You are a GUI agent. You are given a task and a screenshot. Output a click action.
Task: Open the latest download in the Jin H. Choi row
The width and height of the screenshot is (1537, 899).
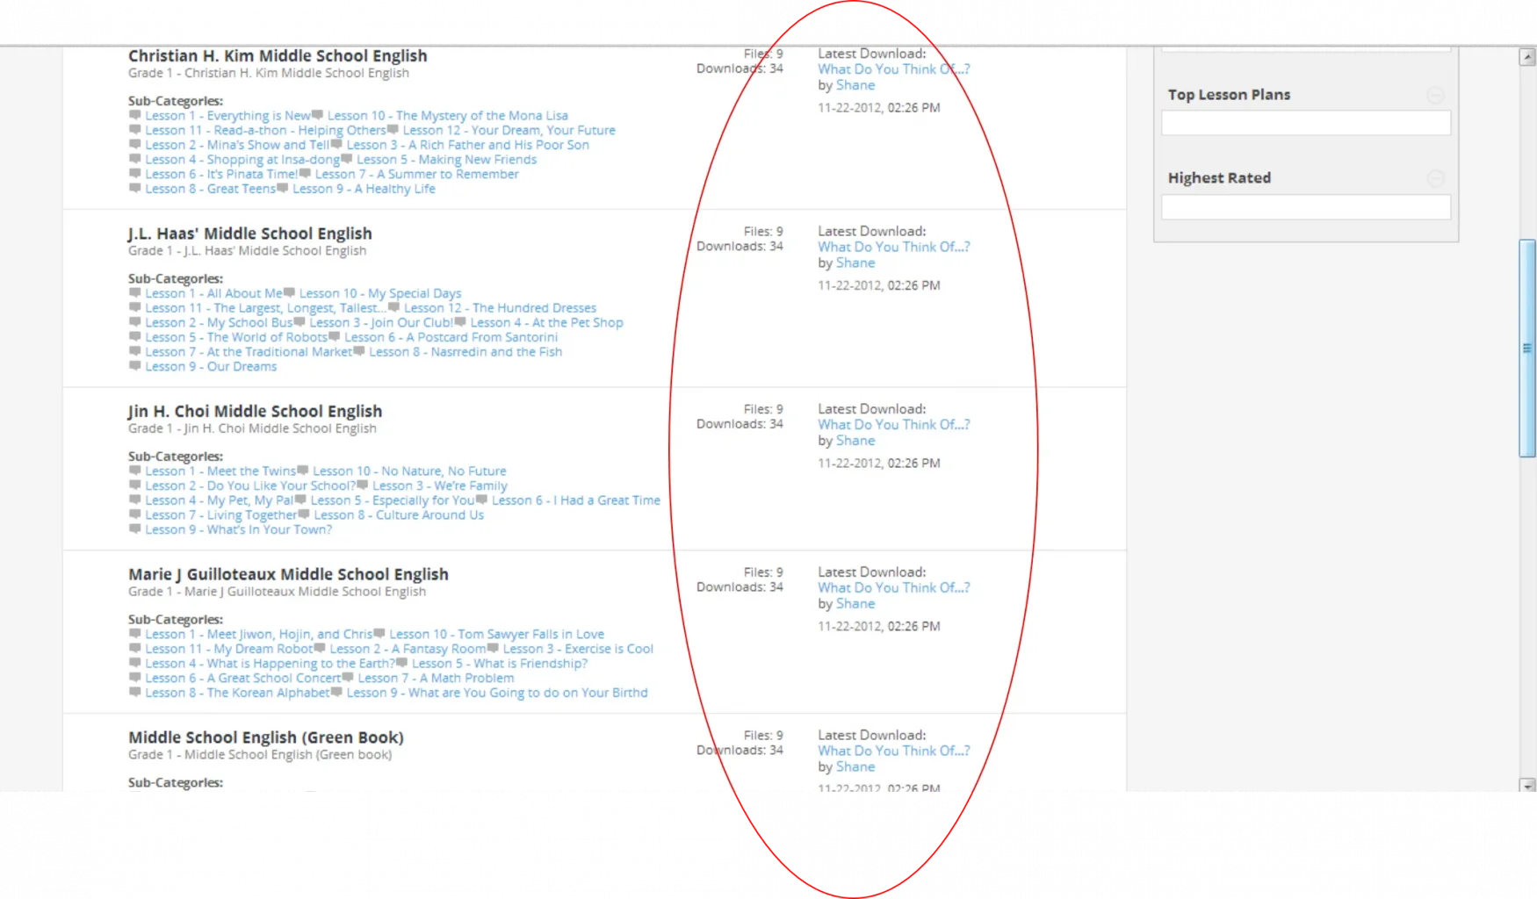coord(893,425)
